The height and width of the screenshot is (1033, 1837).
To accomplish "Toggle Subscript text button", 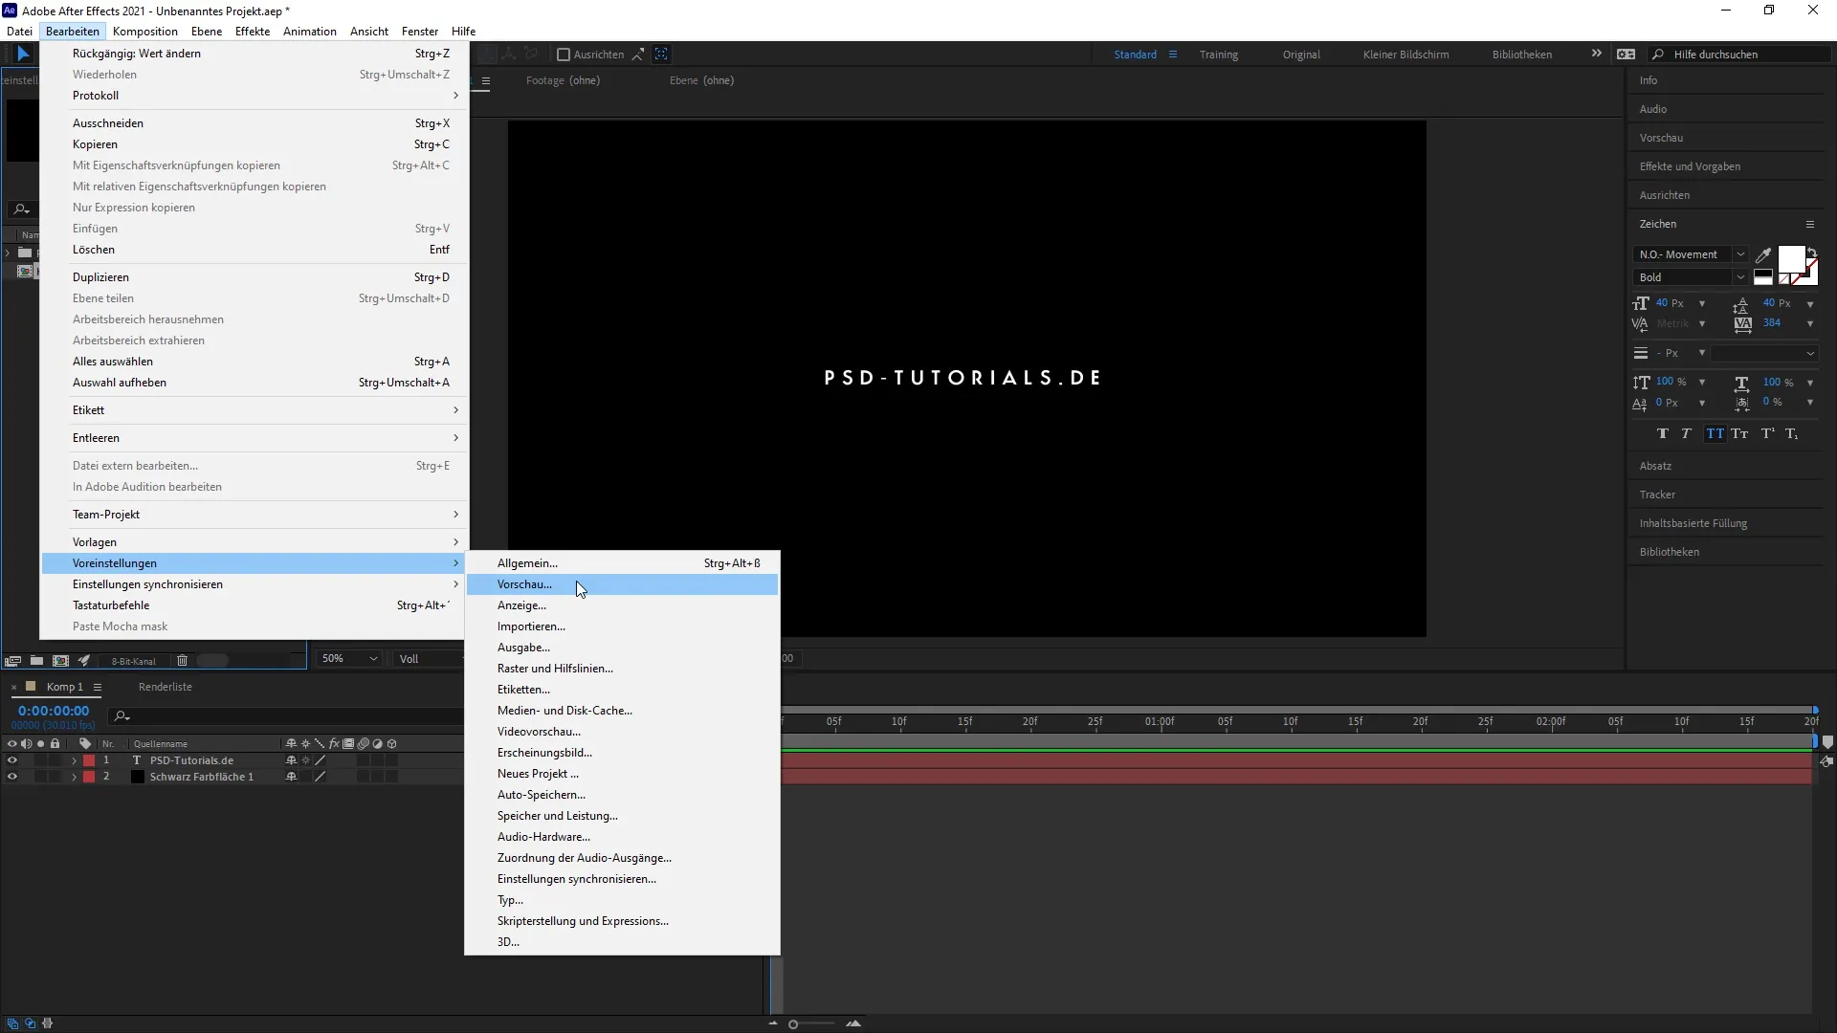I will click(x=1791, y=433).
